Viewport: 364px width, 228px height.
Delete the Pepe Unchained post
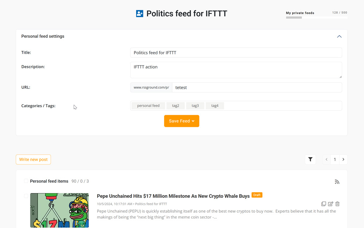pos(337,204)
